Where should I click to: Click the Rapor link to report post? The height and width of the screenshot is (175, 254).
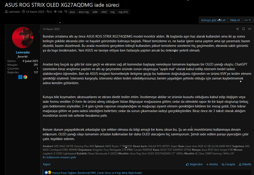pos(47,164)
